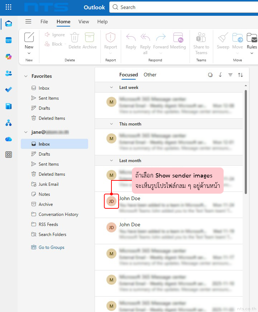Collapse the Favorites section

point(26,76)
